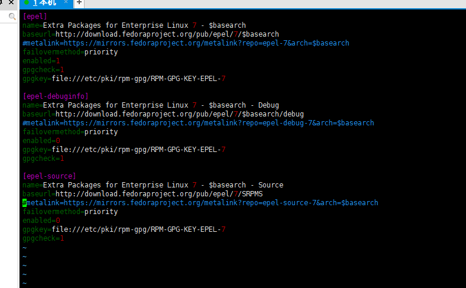
Task: Click the name line ending with '- Debug'
Action: coord(151,105)
